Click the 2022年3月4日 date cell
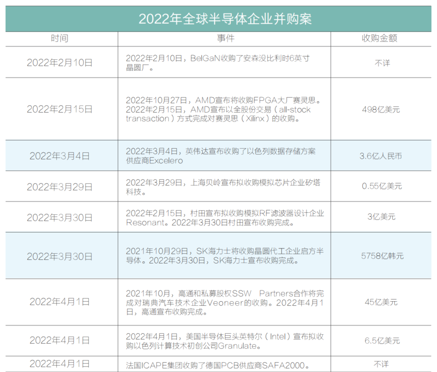The width and height of the screenshot is (437, 372). click(x=60, y=156)
